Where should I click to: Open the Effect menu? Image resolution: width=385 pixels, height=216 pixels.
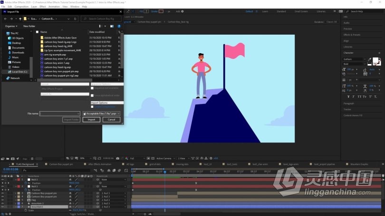pyautogui.click(x=43, y=7)
